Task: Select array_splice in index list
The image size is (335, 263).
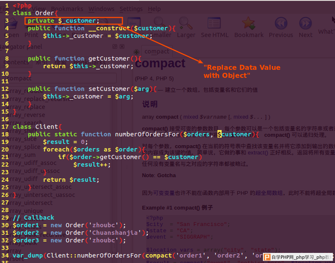Action: coord(24,147)
